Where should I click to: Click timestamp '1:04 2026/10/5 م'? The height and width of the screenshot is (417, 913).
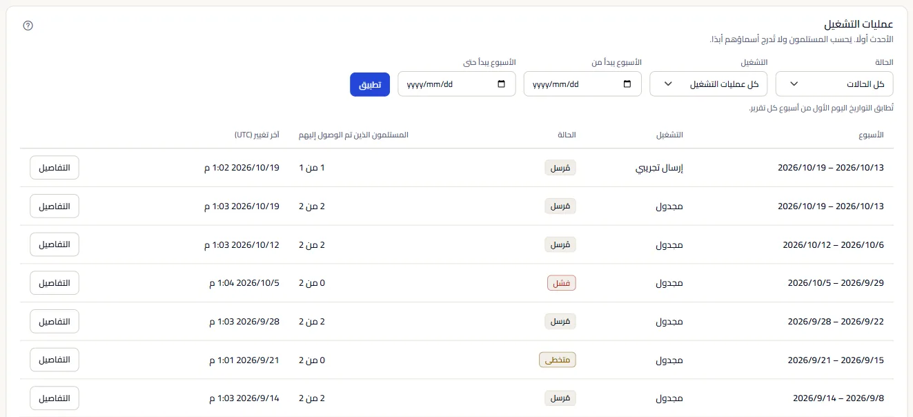tap(244, 283)
